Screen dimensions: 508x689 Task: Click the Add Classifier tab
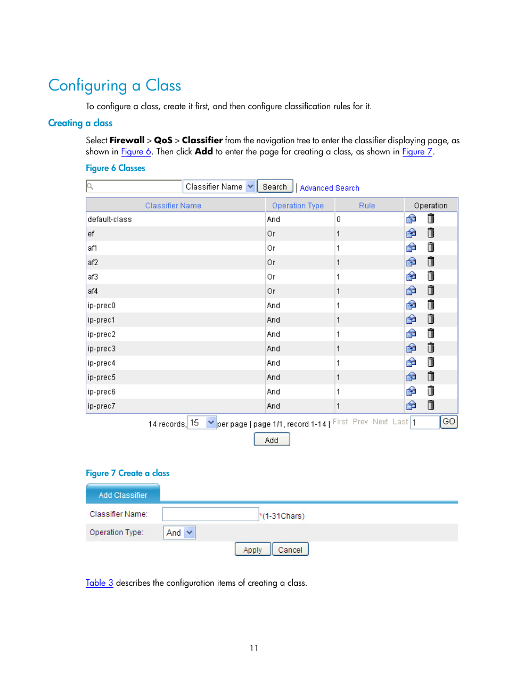123,495
